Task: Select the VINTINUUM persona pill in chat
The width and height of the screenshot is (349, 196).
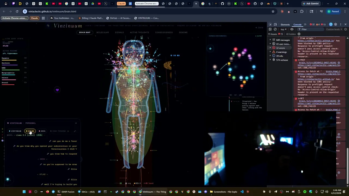Action: (15, 131)
